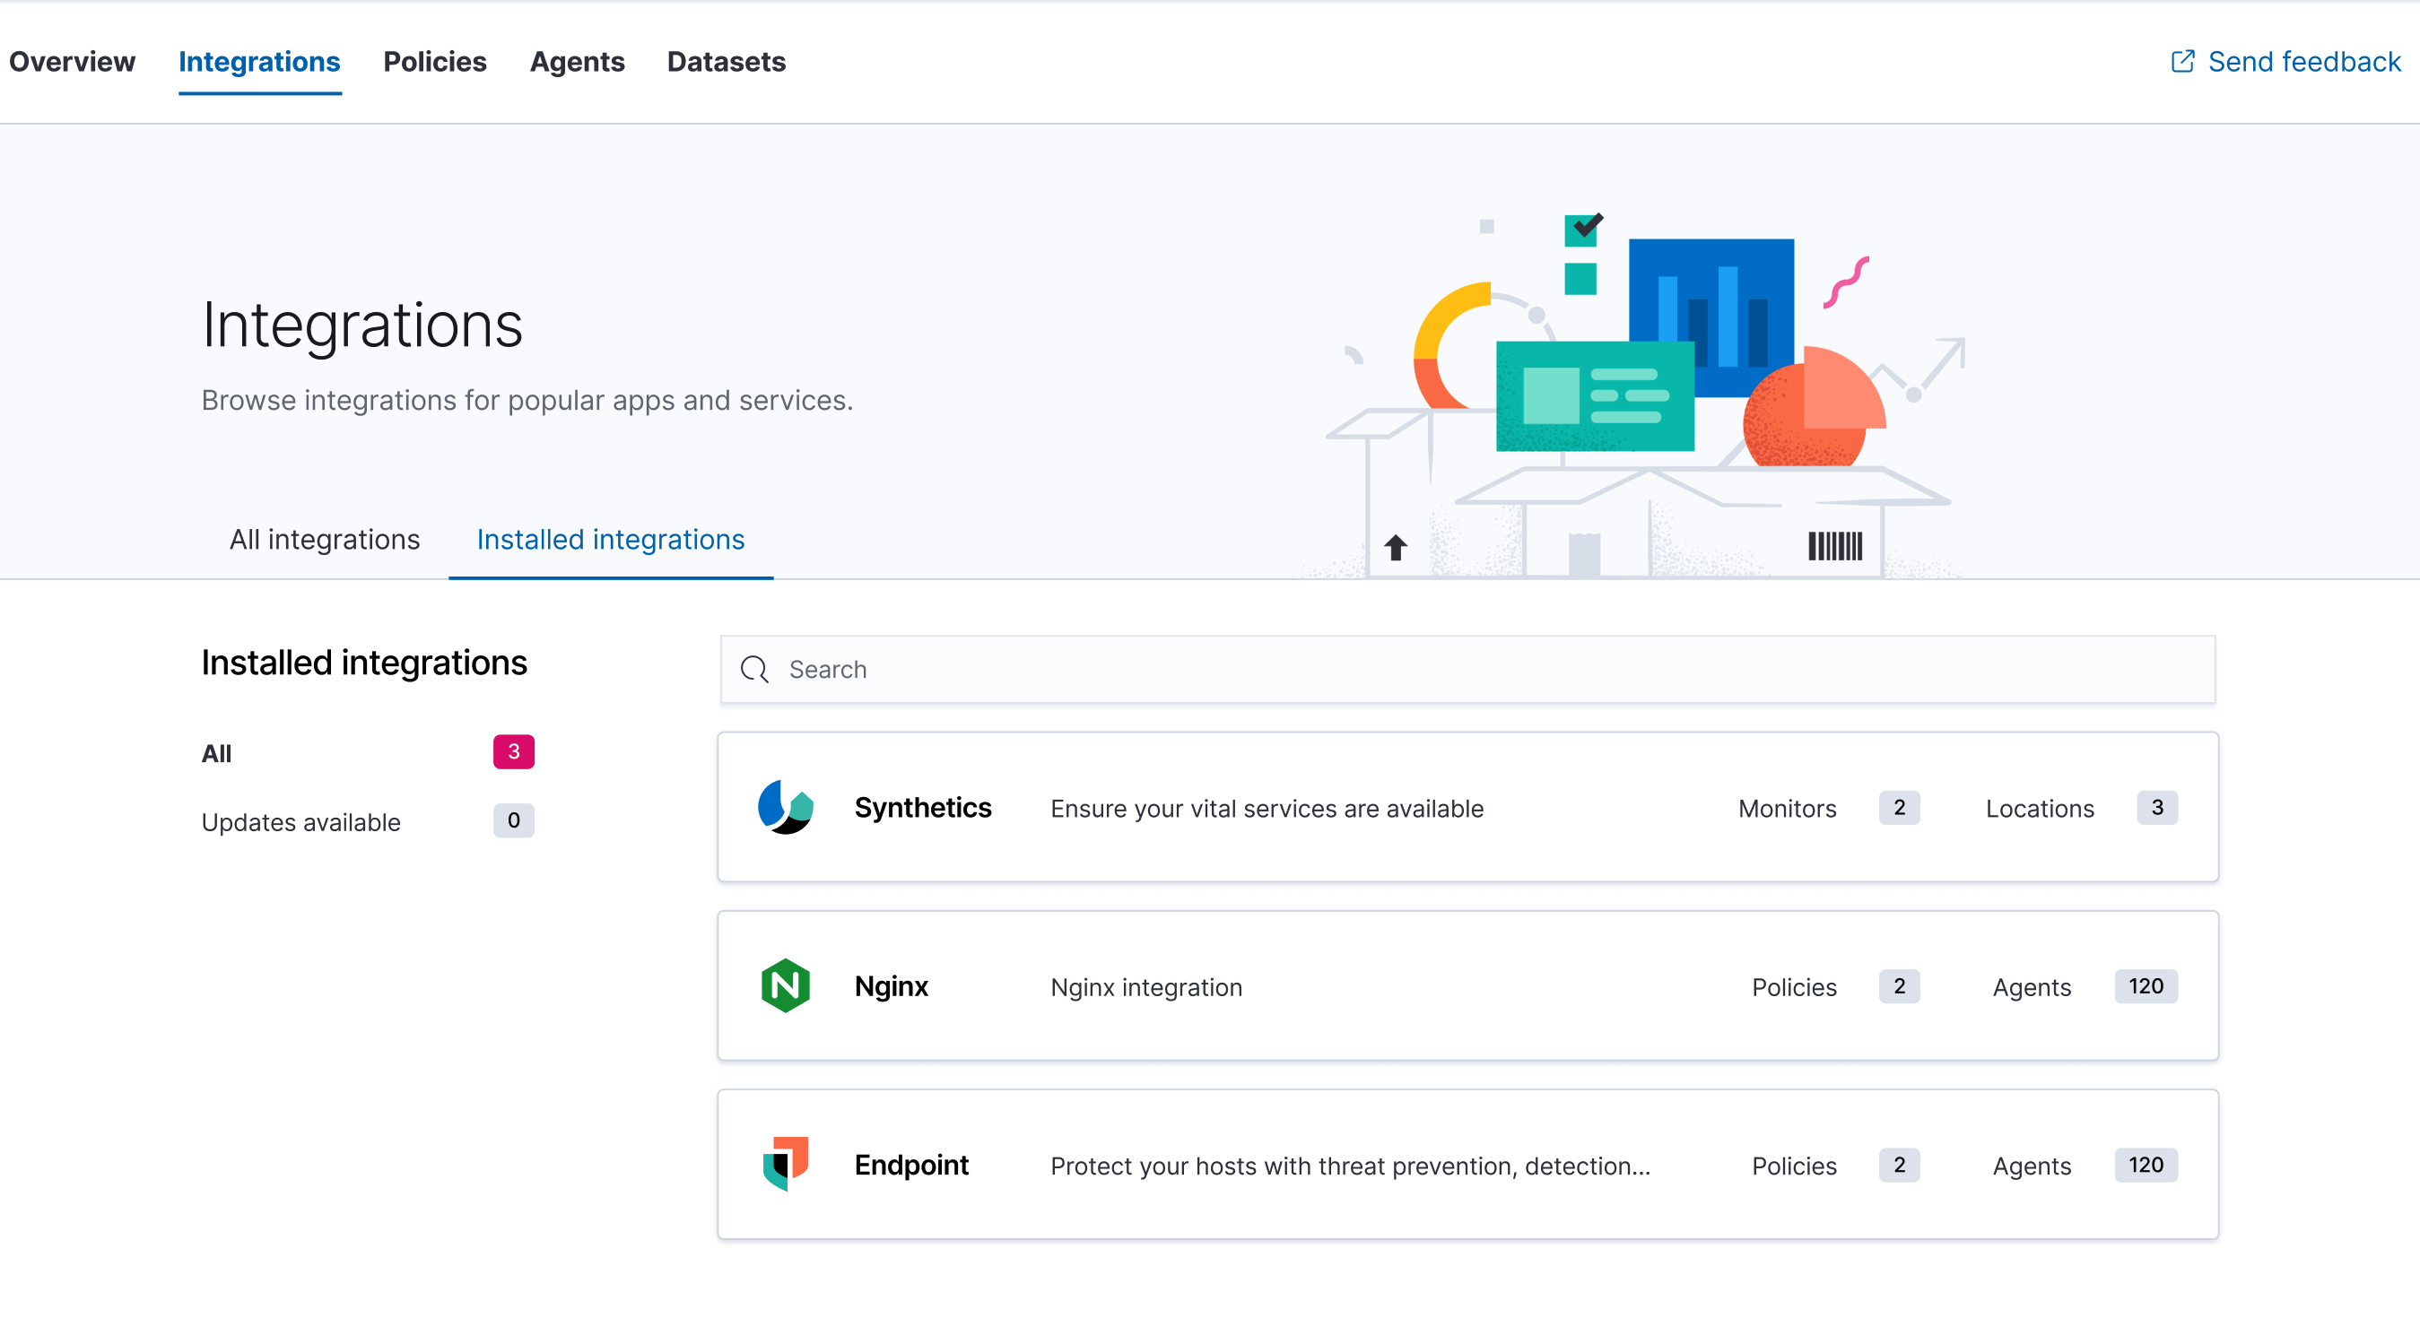Click the pink "3" badge next to All
This screenshot has width=2420, height=1318.
click(x=514, y=751)
